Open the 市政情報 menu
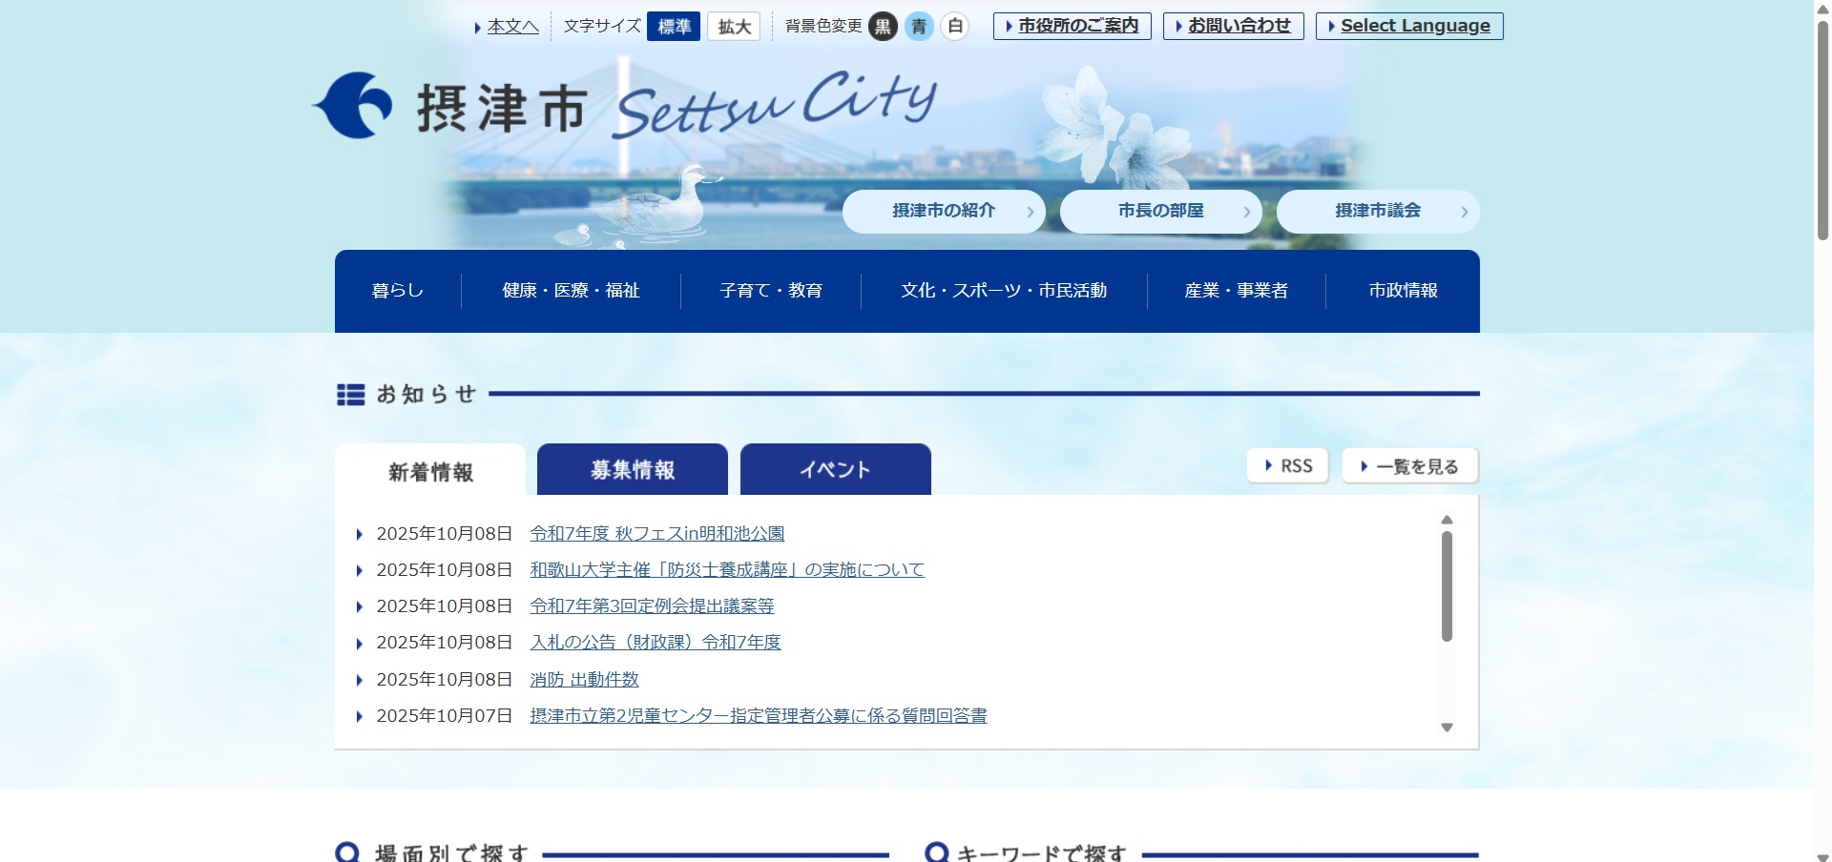1832x862 pixels. click(x=1403, y=291)
